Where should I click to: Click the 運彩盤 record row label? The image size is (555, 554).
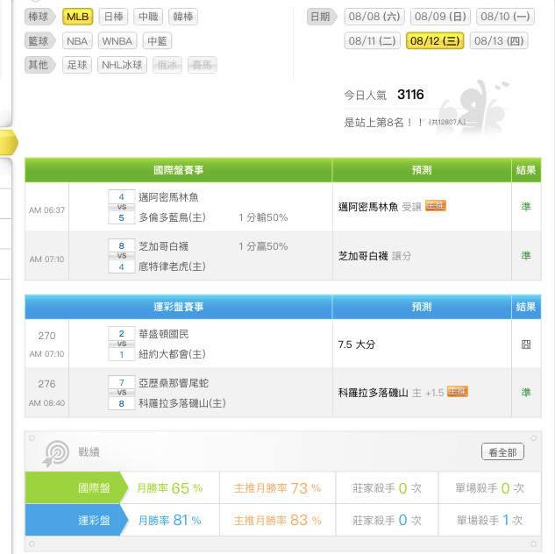[76, 521]
